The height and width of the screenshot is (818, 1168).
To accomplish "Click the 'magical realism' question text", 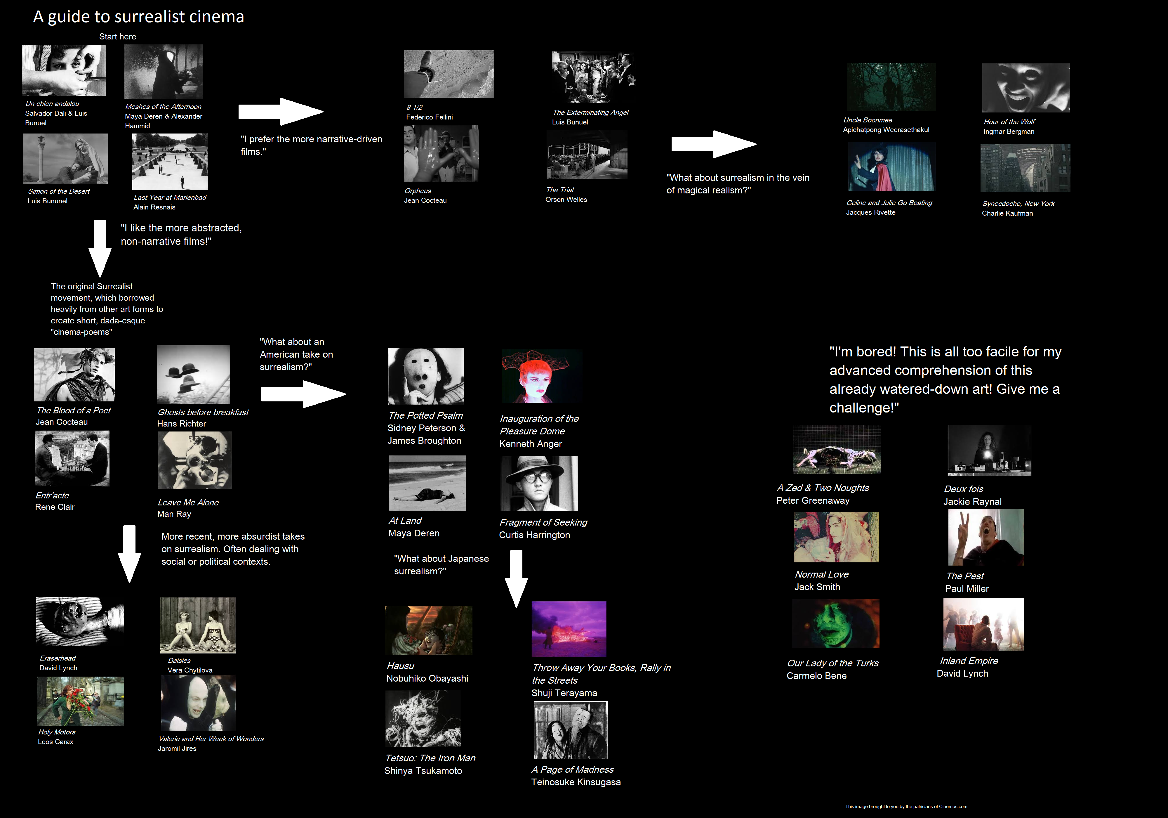I will coord(738,184).
